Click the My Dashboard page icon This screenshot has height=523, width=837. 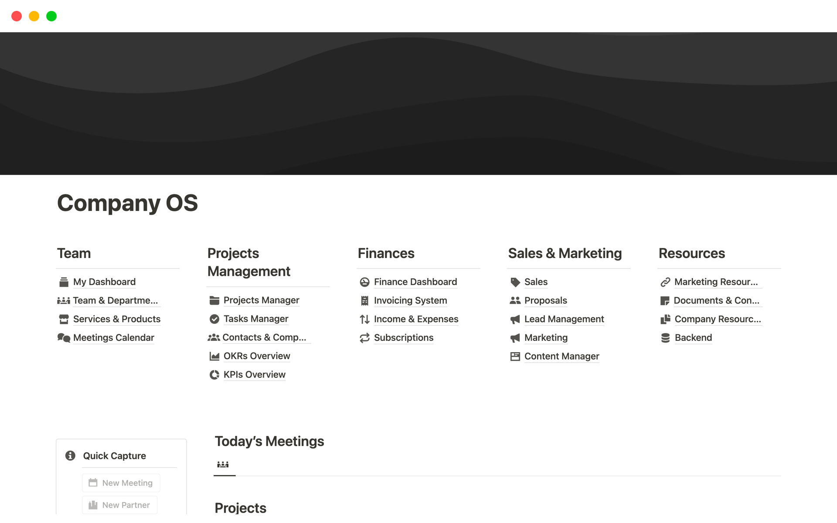[64, 282]
